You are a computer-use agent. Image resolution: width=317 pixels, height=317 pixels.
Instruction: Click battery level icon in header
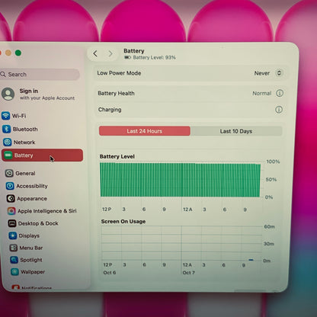pos(127,57)
